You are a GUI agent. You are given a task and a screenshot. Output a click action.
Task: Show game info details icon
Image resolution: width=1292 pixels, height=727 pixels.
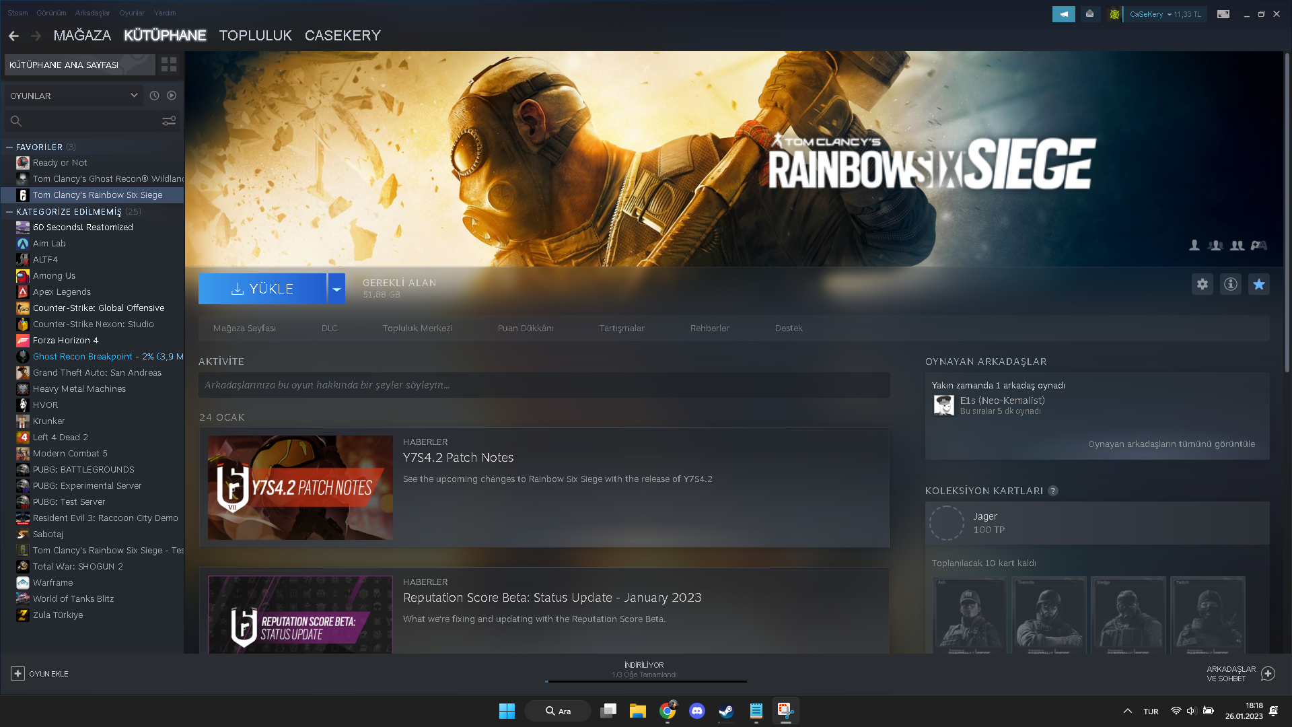1231,284
